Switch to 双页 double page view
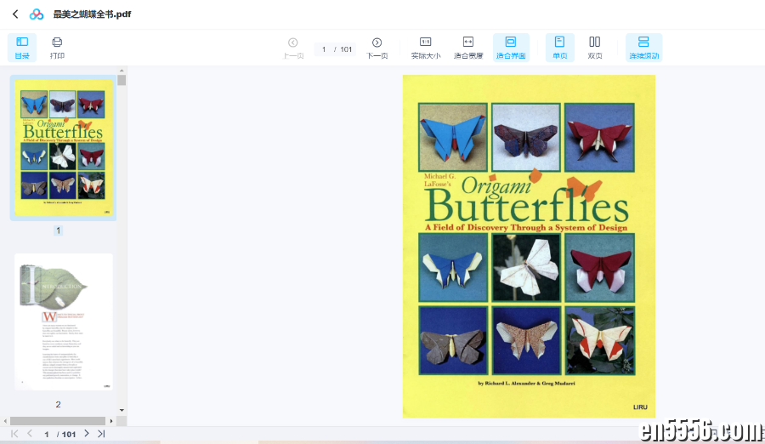The width and height of the screenshot is (765, 444). tap(595, 48)
